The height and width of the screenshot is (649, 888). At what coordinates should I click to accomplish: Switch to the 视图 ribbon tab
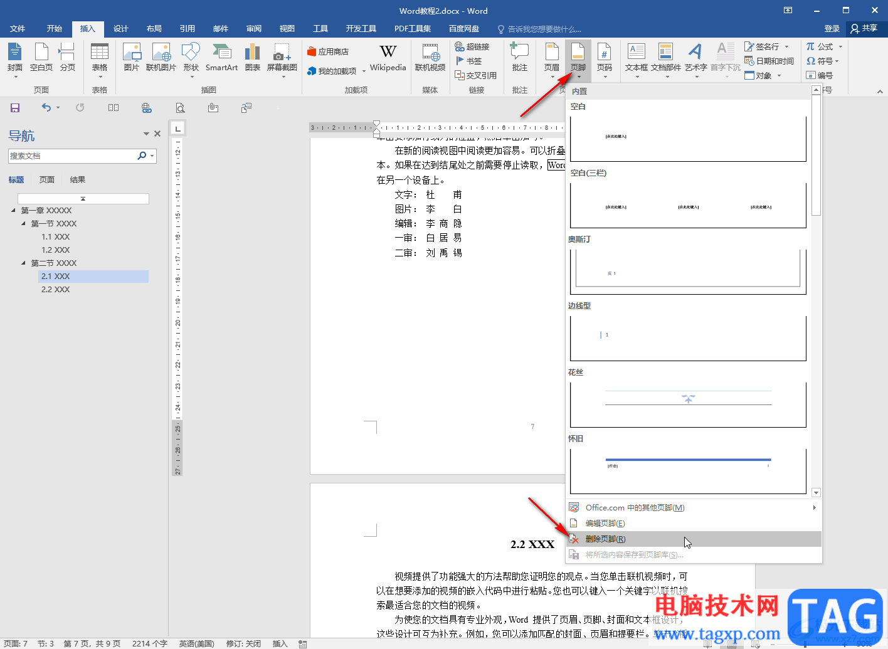287,29
